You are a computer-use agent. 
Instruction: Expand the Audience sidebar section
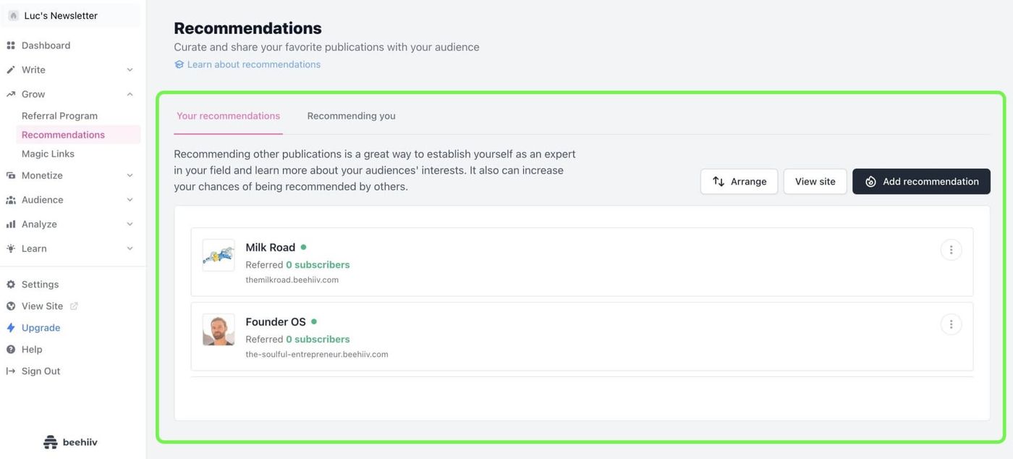(x=70, y=200)
